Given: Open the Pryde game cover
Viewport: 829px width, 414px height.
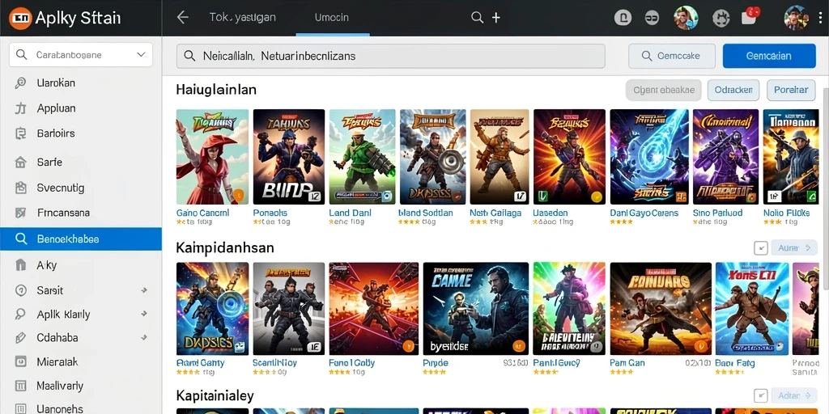Looking at the screenshot, I should pyautogui.click(x=476, y=309).
